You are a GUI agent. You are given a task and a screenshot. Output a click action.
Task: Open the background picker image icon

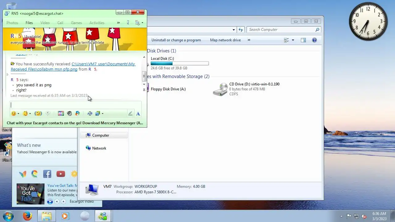pos(98,113)
